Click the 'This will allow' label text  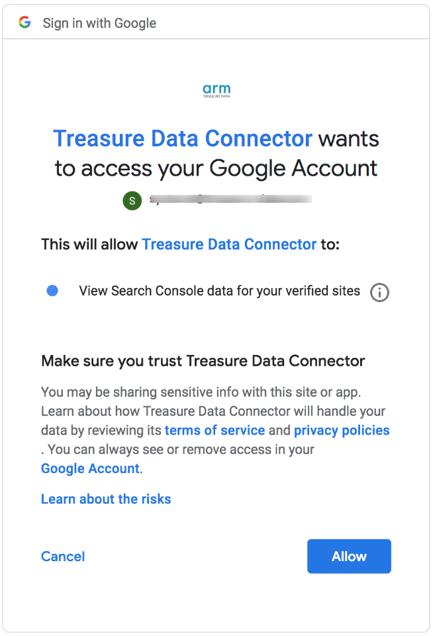coord(90,244)
